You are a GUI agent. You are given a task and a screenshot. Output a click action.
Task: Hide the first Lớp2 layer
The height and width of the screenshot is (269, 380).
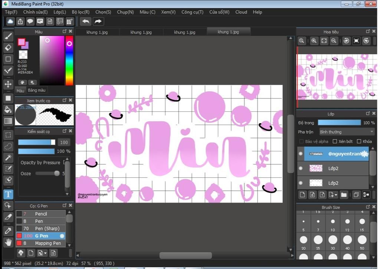coord(301,168)
